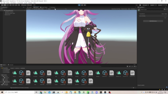Edit the Base Layer name field
The height and width of the screenshot is (94, 168).
(152, 10)
